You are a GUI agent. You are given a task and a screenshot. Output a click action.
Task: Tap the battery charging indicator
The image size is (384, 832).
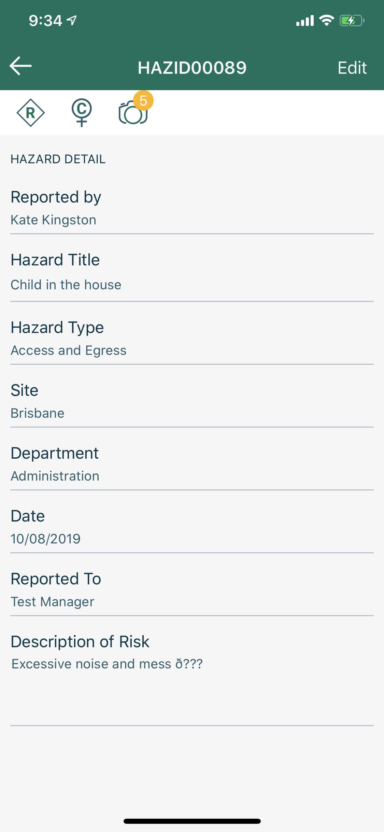point(352,21)
